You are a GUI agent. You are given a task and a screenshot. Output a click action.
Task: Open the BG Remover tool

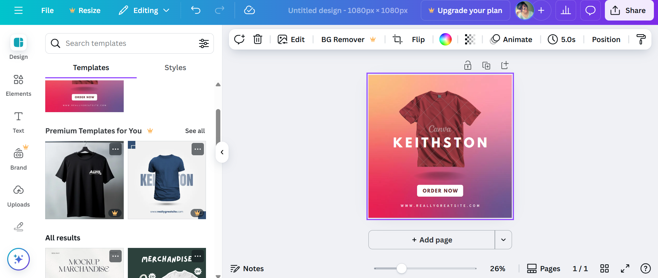point(349,39)
